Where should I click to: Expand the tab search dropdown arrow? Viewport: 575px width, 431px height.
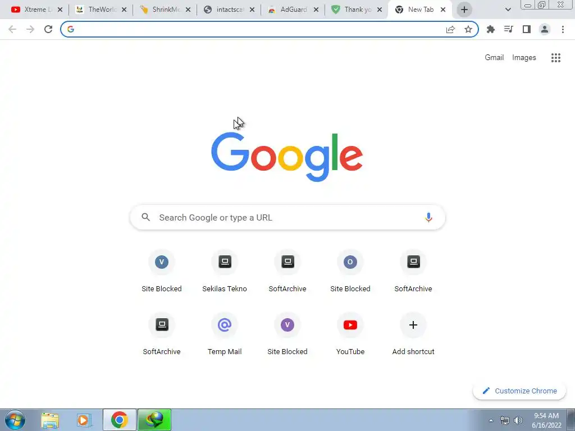tap(508, 10)
